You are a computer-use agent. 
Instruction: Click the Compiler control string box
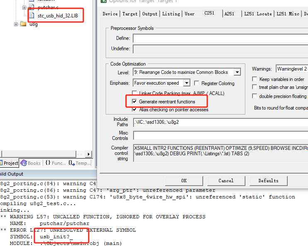click(x=221, y=153)
